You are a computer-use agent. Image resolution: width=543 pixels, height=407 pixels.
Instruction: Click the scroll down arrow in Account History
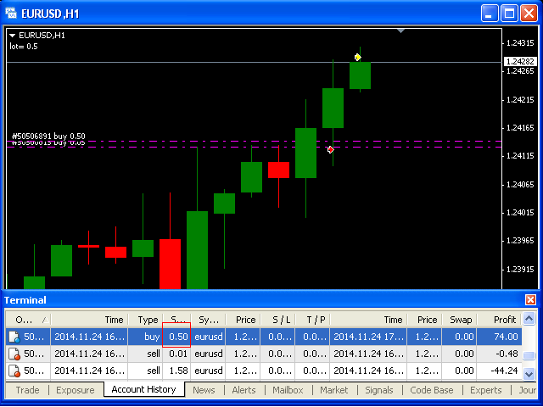pyautogui.click(x=529, y=372)
